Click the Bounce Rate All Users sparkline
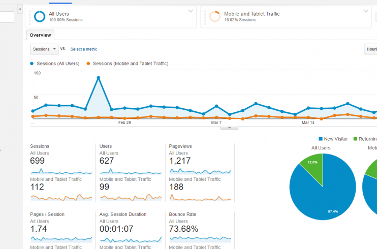 click(x=200, y=239)
